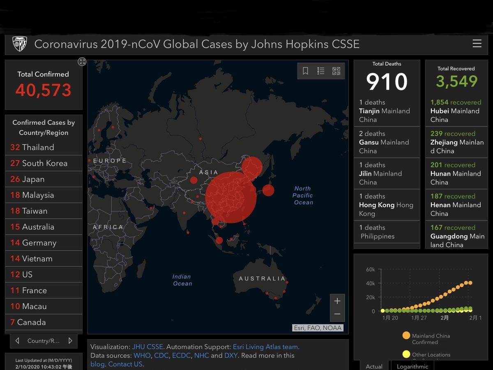Select the Country/Region list tab
The image size is (493, 370).
click(44, 340)
